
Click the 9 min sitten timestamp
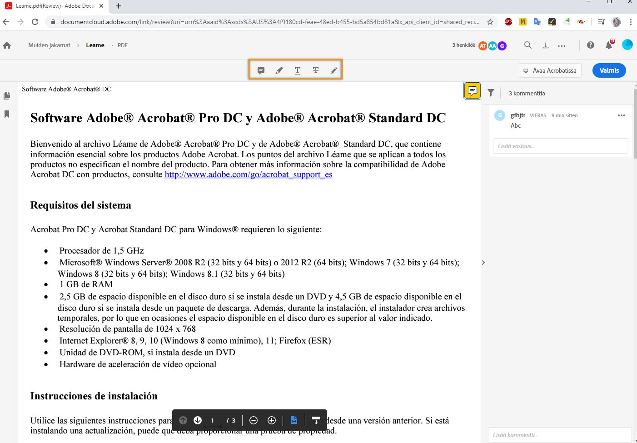(x=564, y=115)
